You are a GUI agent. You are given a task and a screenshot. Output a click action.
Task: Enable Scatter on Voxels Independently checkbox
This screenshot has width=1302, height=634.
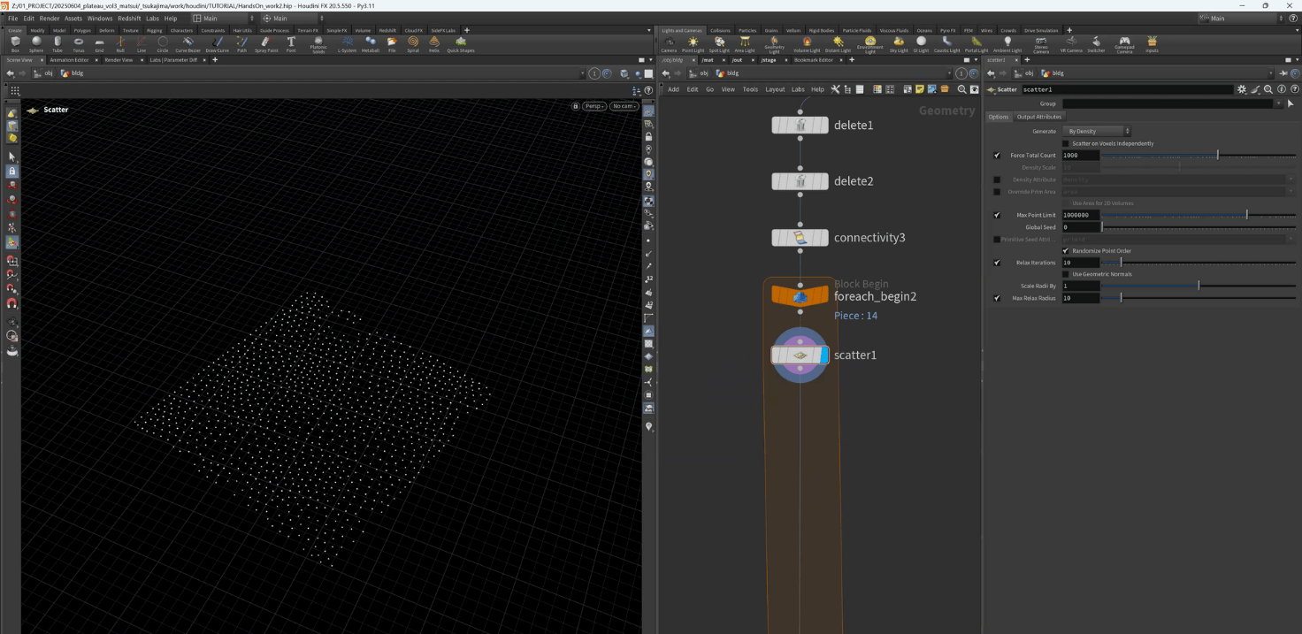point(1066,143)
